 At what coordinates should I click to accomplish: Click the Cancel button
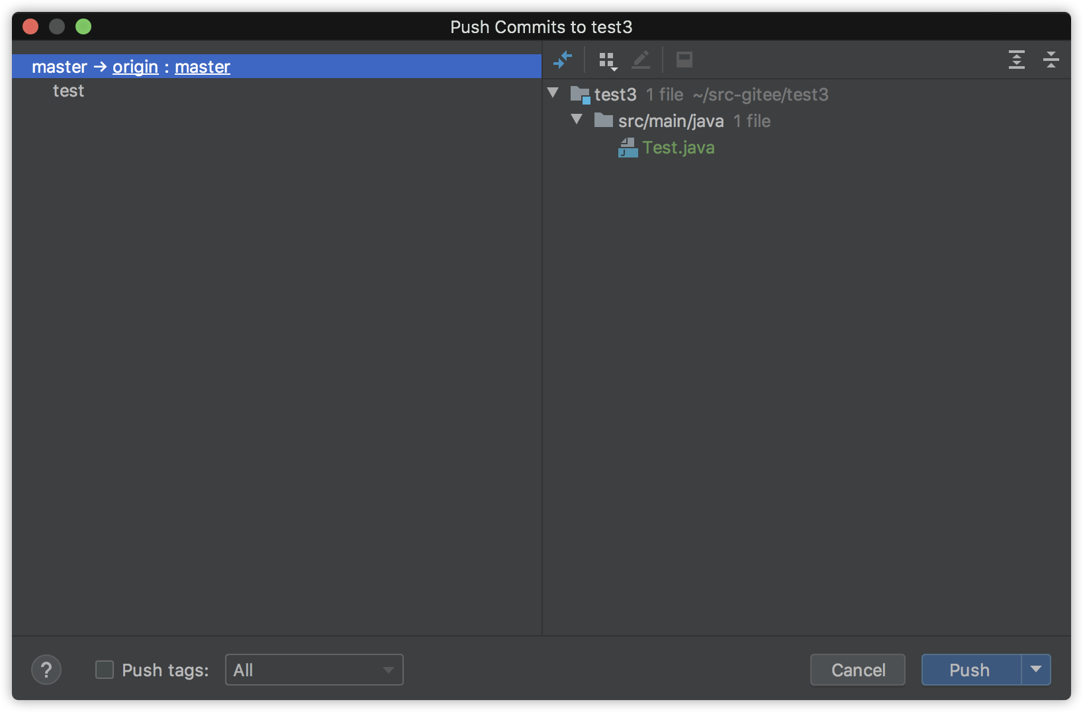click(858, 670)
